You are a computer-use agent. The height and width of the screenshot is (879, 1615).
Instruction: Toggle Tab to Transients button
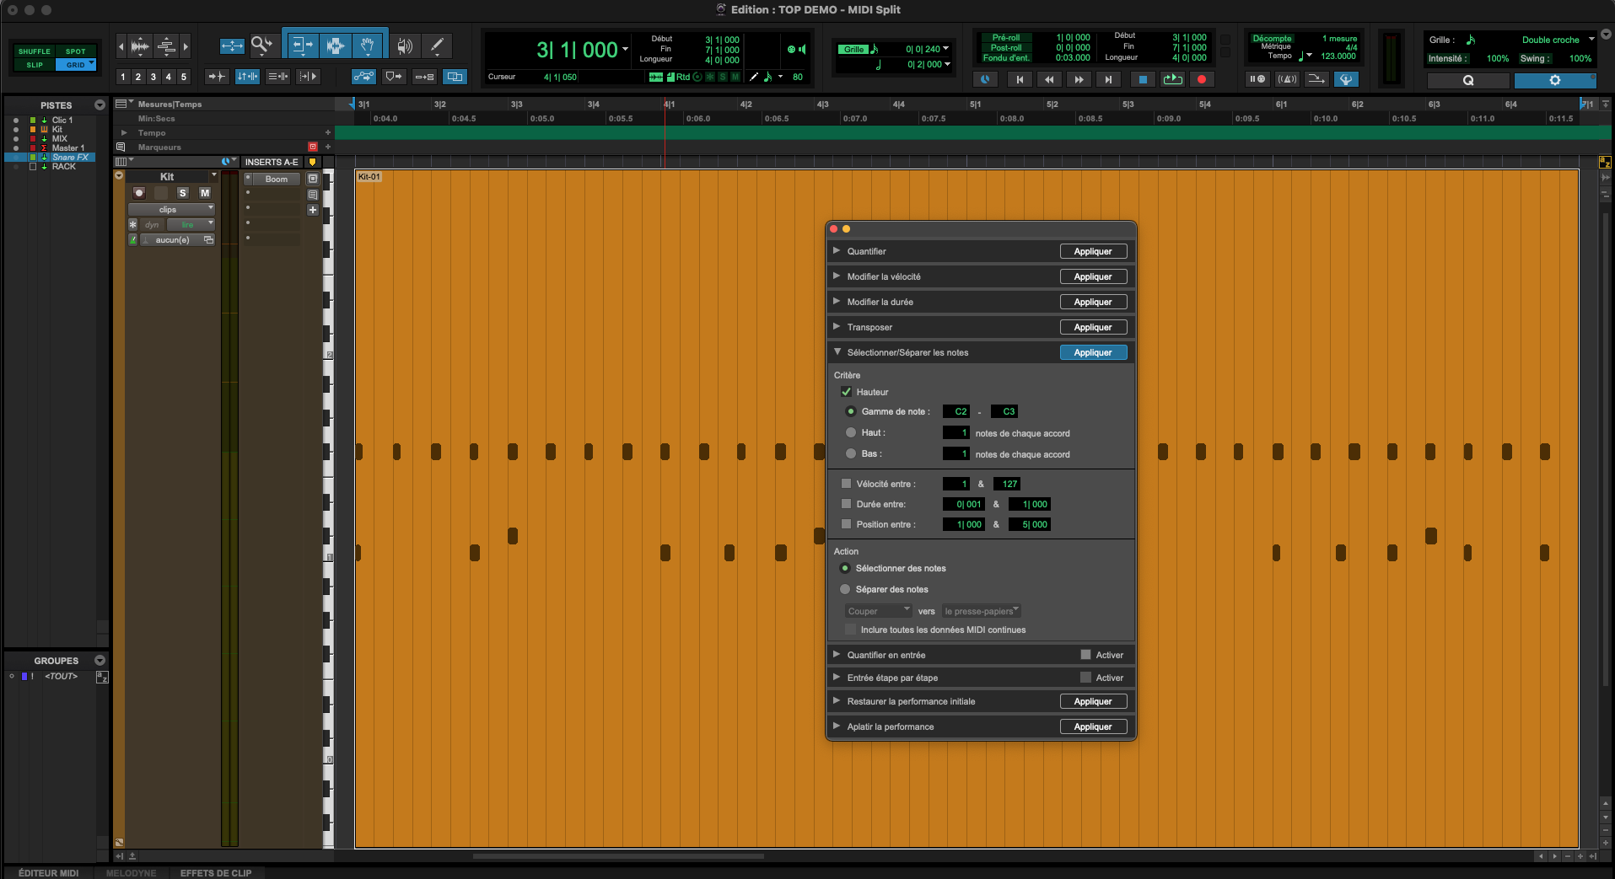pyautogui.click(x=217, y=77)
